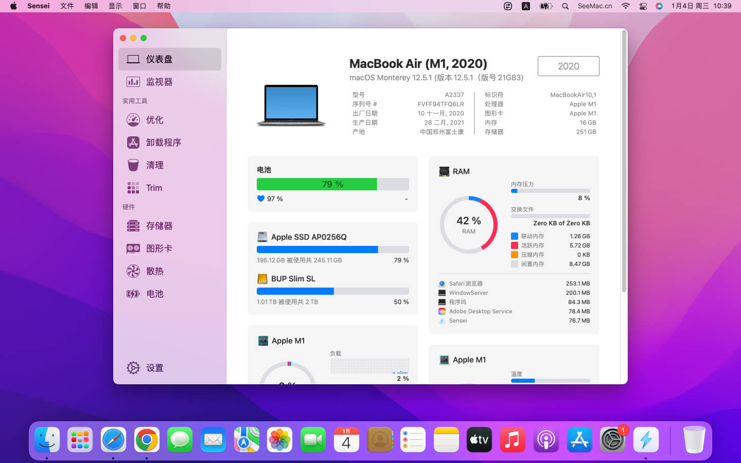
Task: Launch Google Chrome from the dock
Action: point(147,440)
